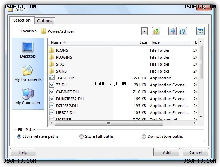The height and width of the screenshot is (167, 220).
Task: Select the ICONS folder icon
Action: coord(52,50)
